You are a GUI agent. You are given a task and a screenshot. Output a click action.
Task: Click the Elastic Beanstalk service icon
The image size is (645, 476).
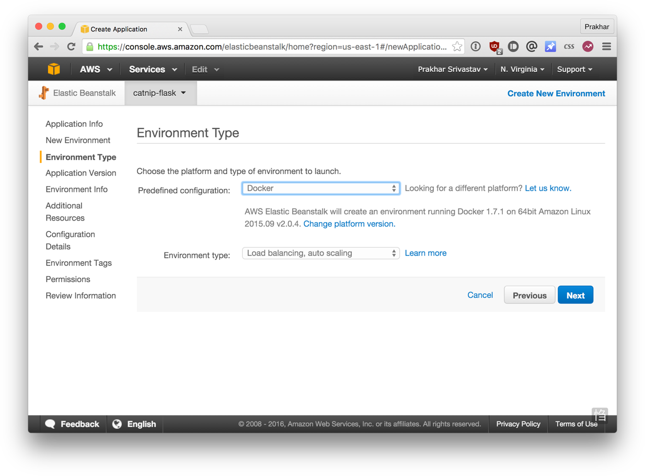tap(44, 93)
